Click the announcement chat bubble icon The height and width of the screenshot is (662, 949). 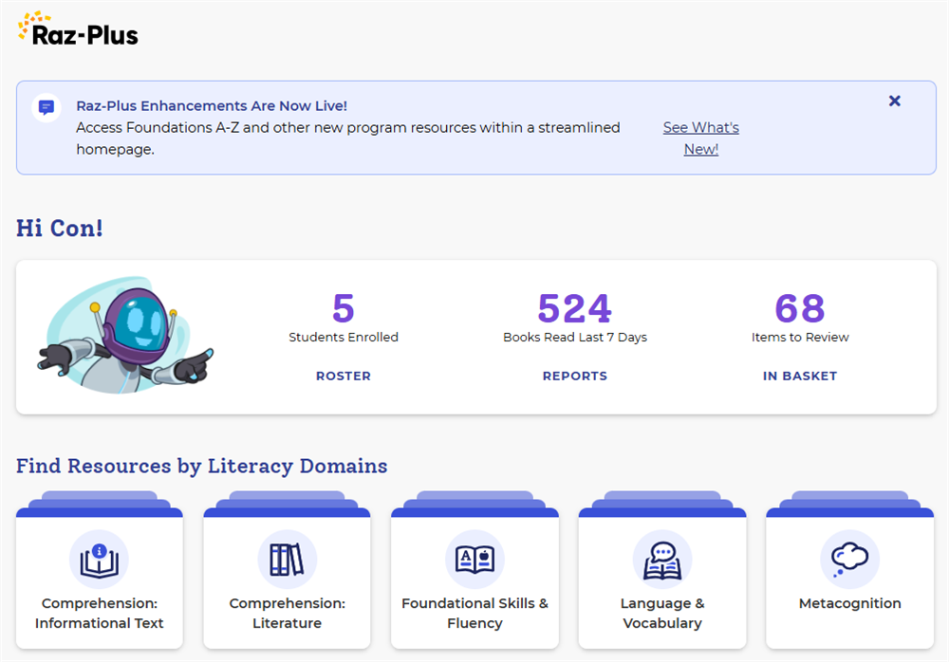[46, 107]
